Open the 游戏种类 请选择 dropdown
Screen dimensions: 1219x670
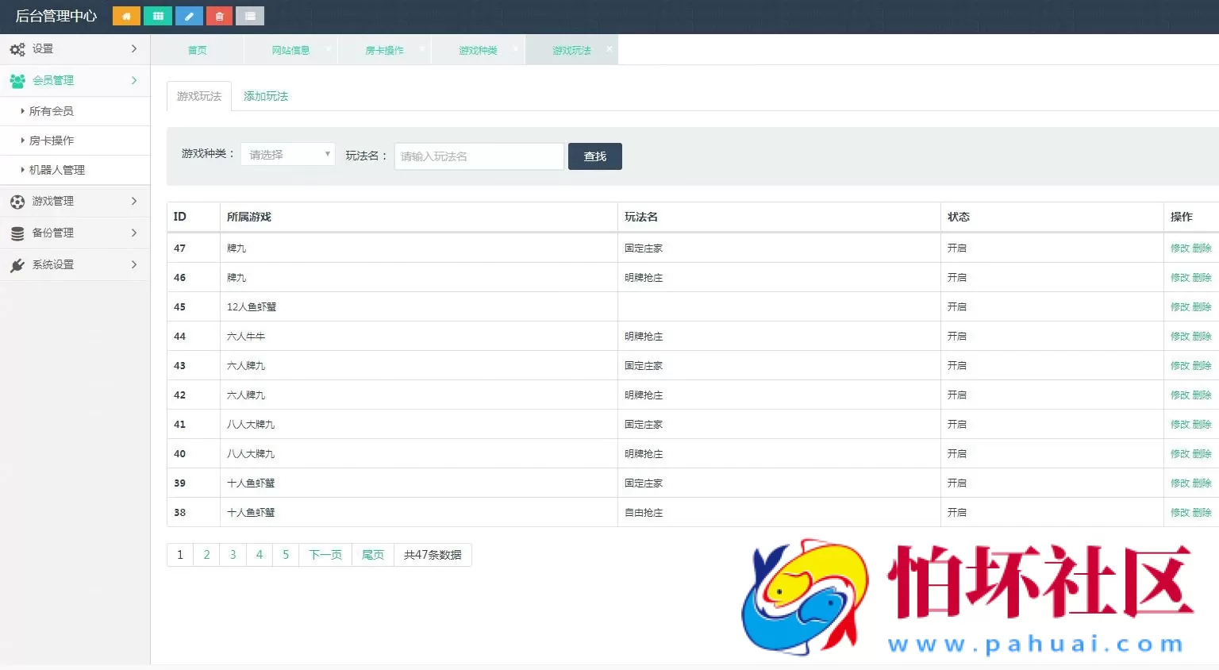tap(287, 155)
